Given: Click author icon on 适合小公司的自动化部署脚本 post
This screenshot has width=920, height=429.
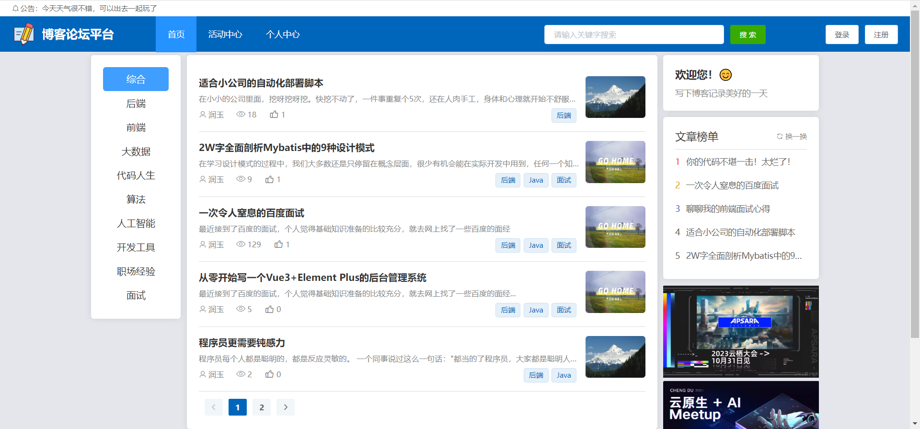Looking at the screenshot, I should click(203, 115).
